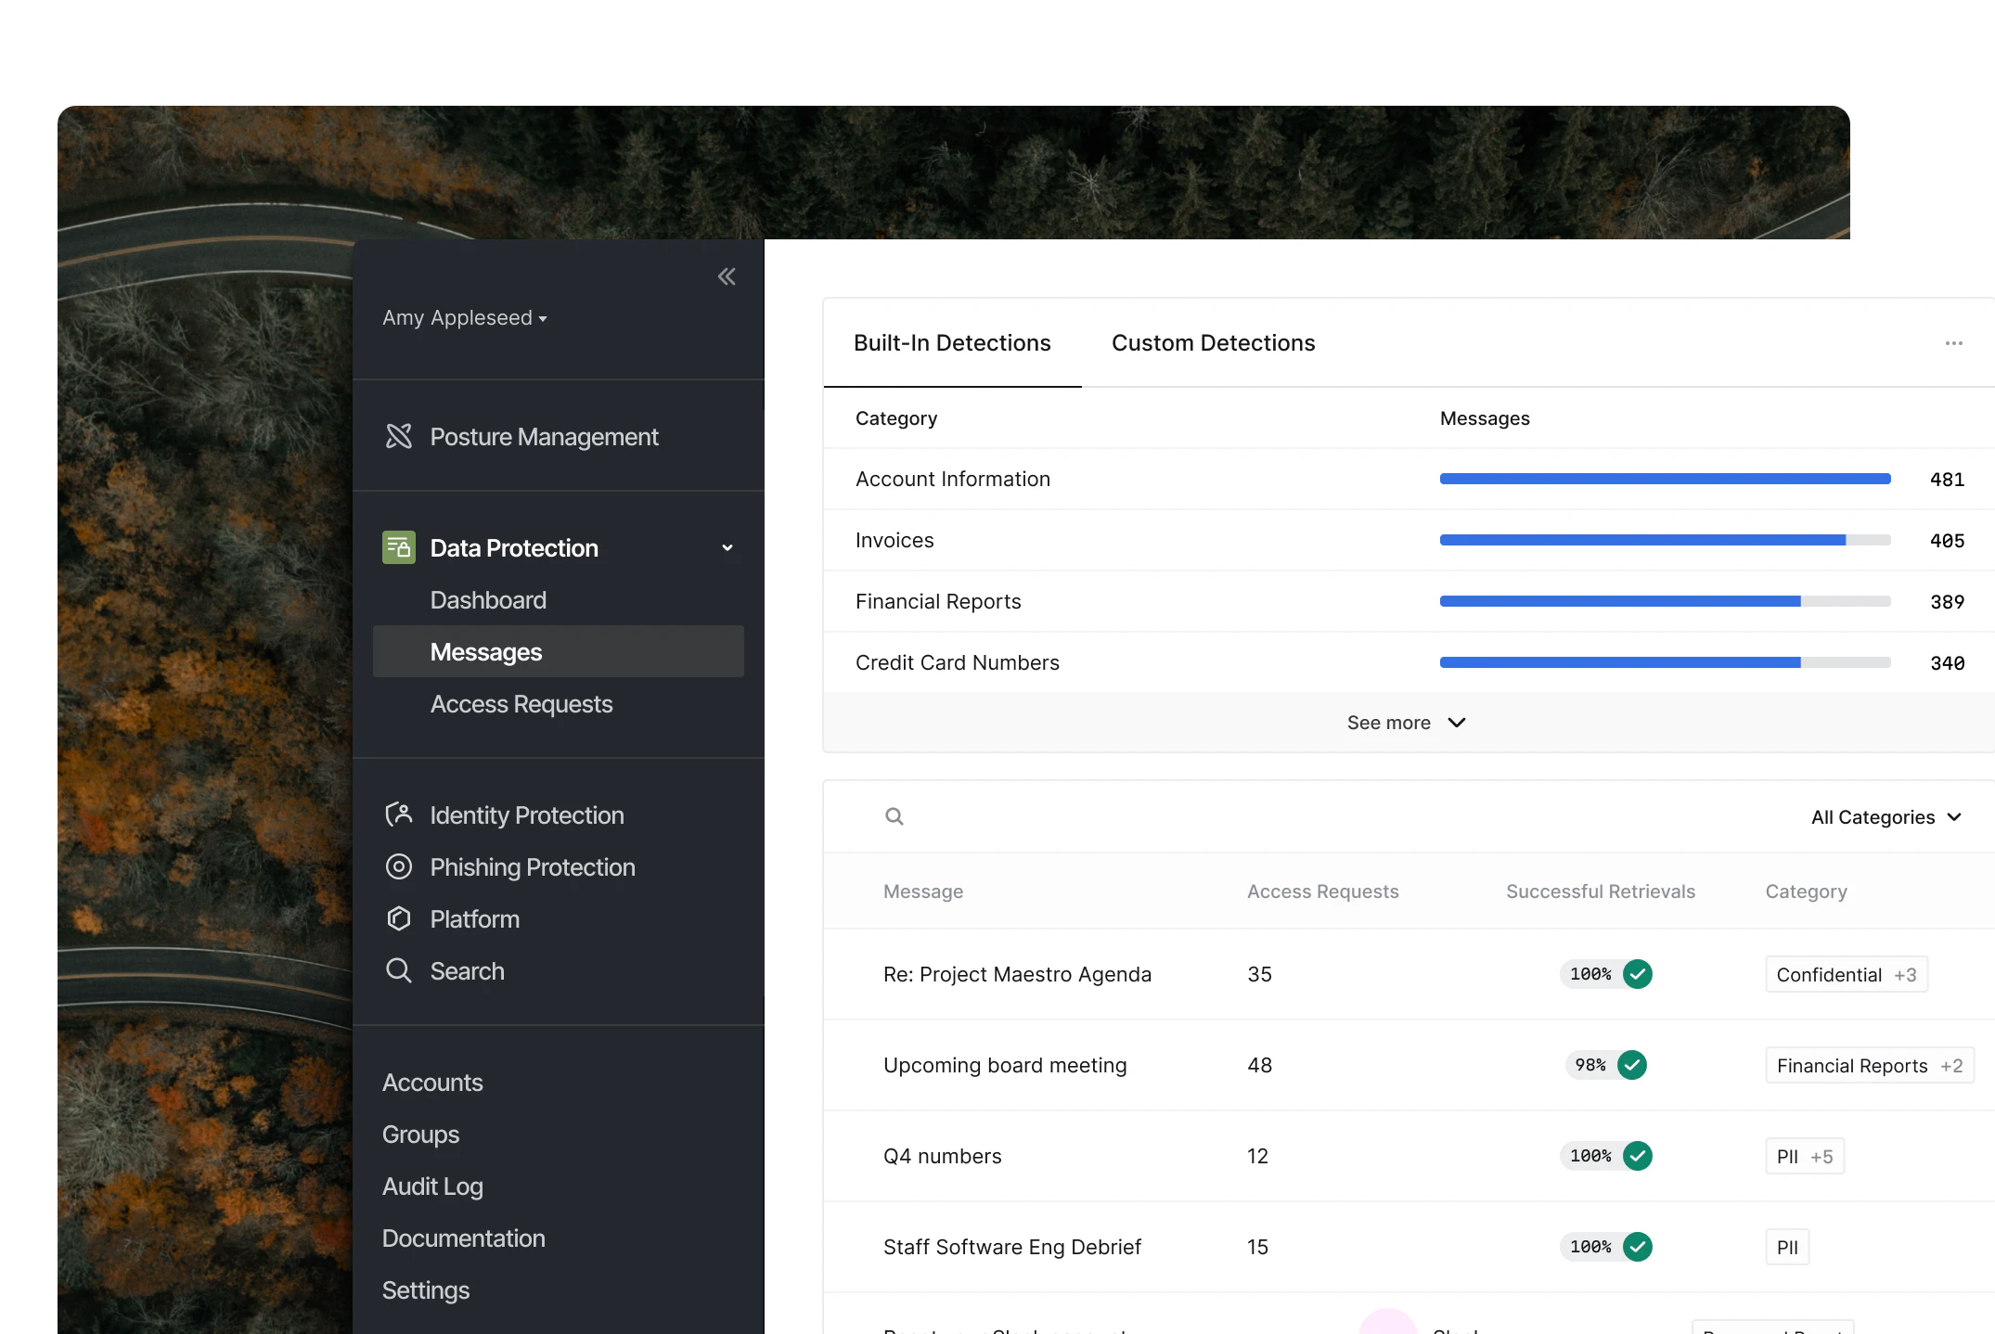Open the ellipsis options menu on detections panel
Viewport: 1995px width, 1334px height.
click(x=1953, y=343)
